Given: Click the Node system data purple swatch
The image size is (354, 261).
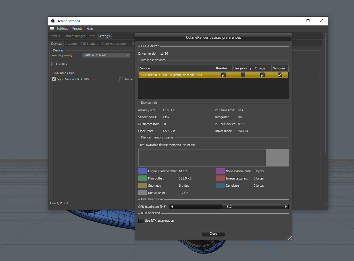Looking at the screenshot, I should click(220, 171).
